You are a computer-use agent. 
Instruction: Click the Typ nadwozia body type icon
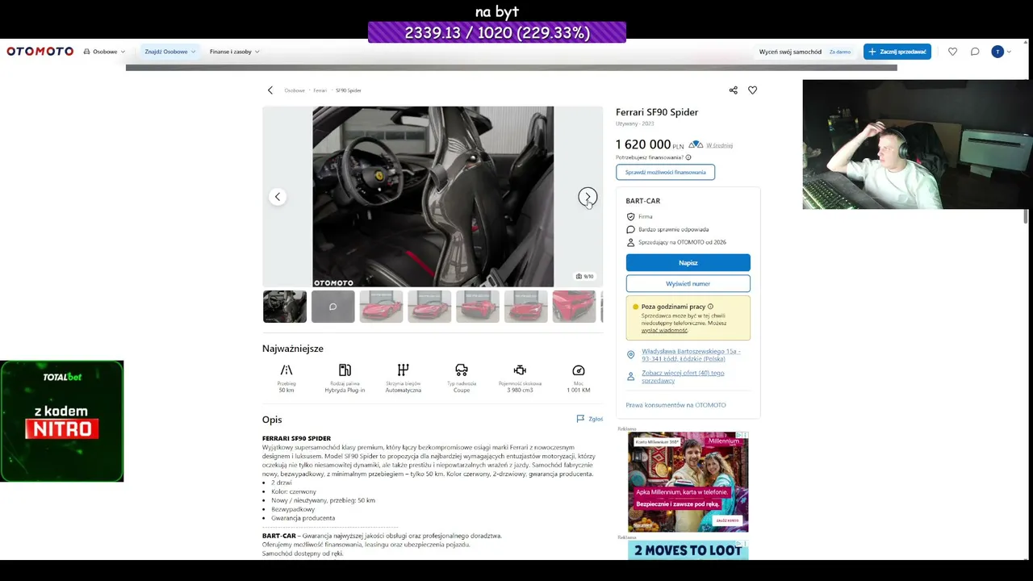click(462, 370)
